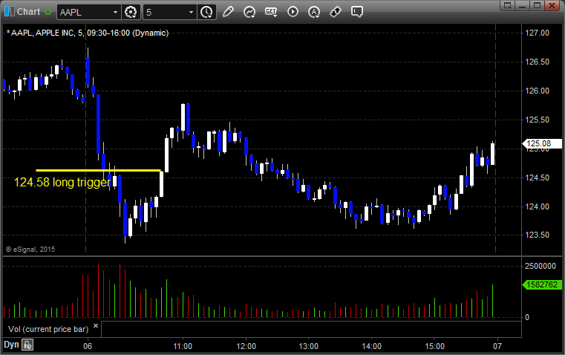565x355 pixels.
Task: Close the chart window
Action: [552, 5]
